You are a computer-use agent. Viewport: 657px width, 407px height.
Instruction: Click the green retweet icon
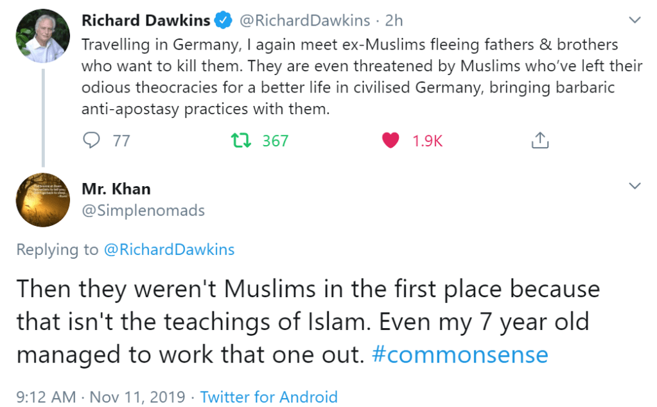pyautogui.click(x=241, y=140)
